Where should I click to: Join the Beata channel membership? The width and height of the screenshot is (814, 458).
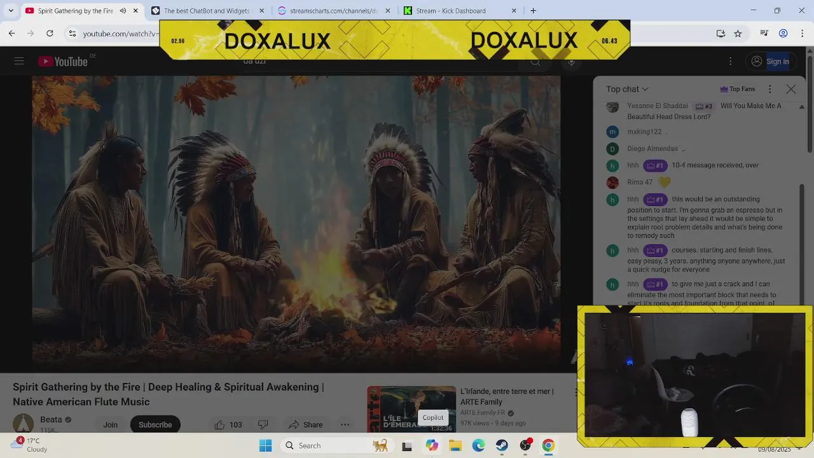tap(111, 424)
